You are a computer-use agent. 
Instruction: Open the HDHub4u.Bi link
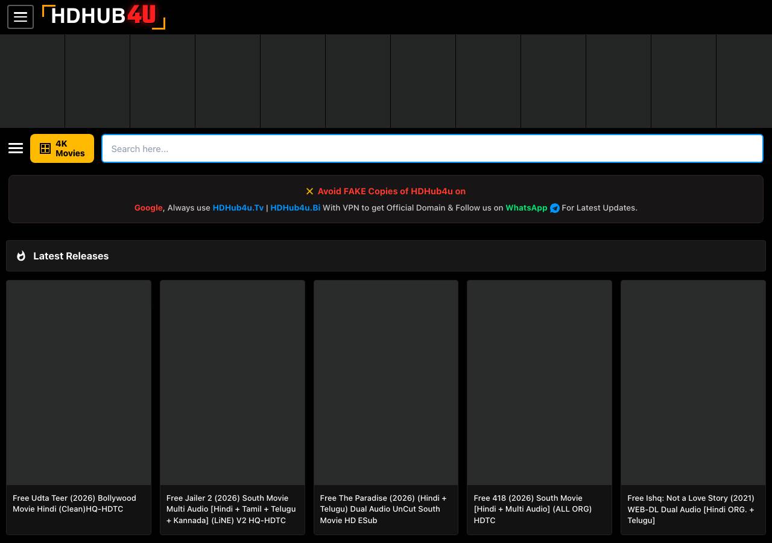pyautogui.click(x=295, y=208)
